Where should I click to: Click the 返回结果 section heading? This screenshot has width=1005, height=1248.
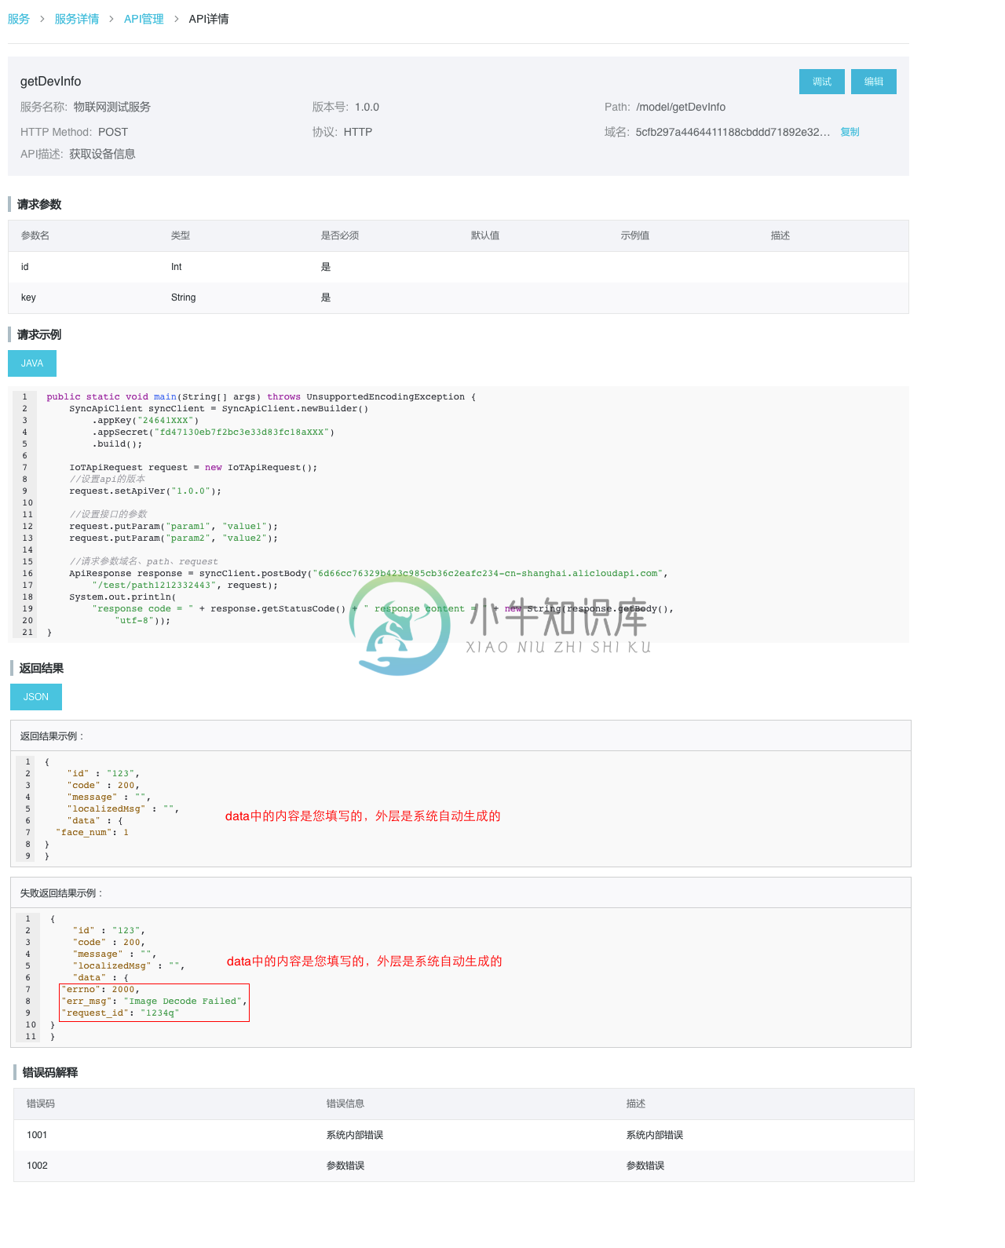point(42,668)
